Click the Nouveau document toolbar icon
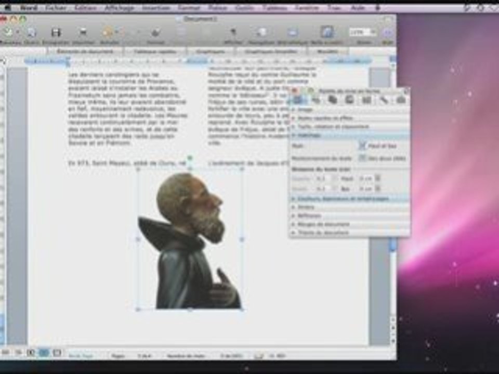This screenshot has width=499, height=374. (8, 32)
